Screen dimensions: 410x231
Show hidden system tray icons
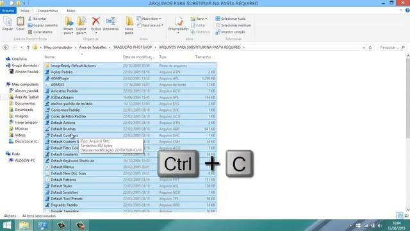350,225
